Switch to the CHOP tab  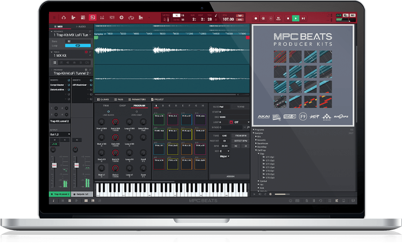[x=122, y=105]
